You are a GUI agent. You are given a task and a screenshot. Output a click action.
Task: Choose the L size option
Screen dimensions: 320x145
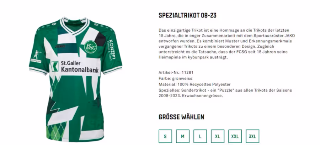click(x=200, y=136)
